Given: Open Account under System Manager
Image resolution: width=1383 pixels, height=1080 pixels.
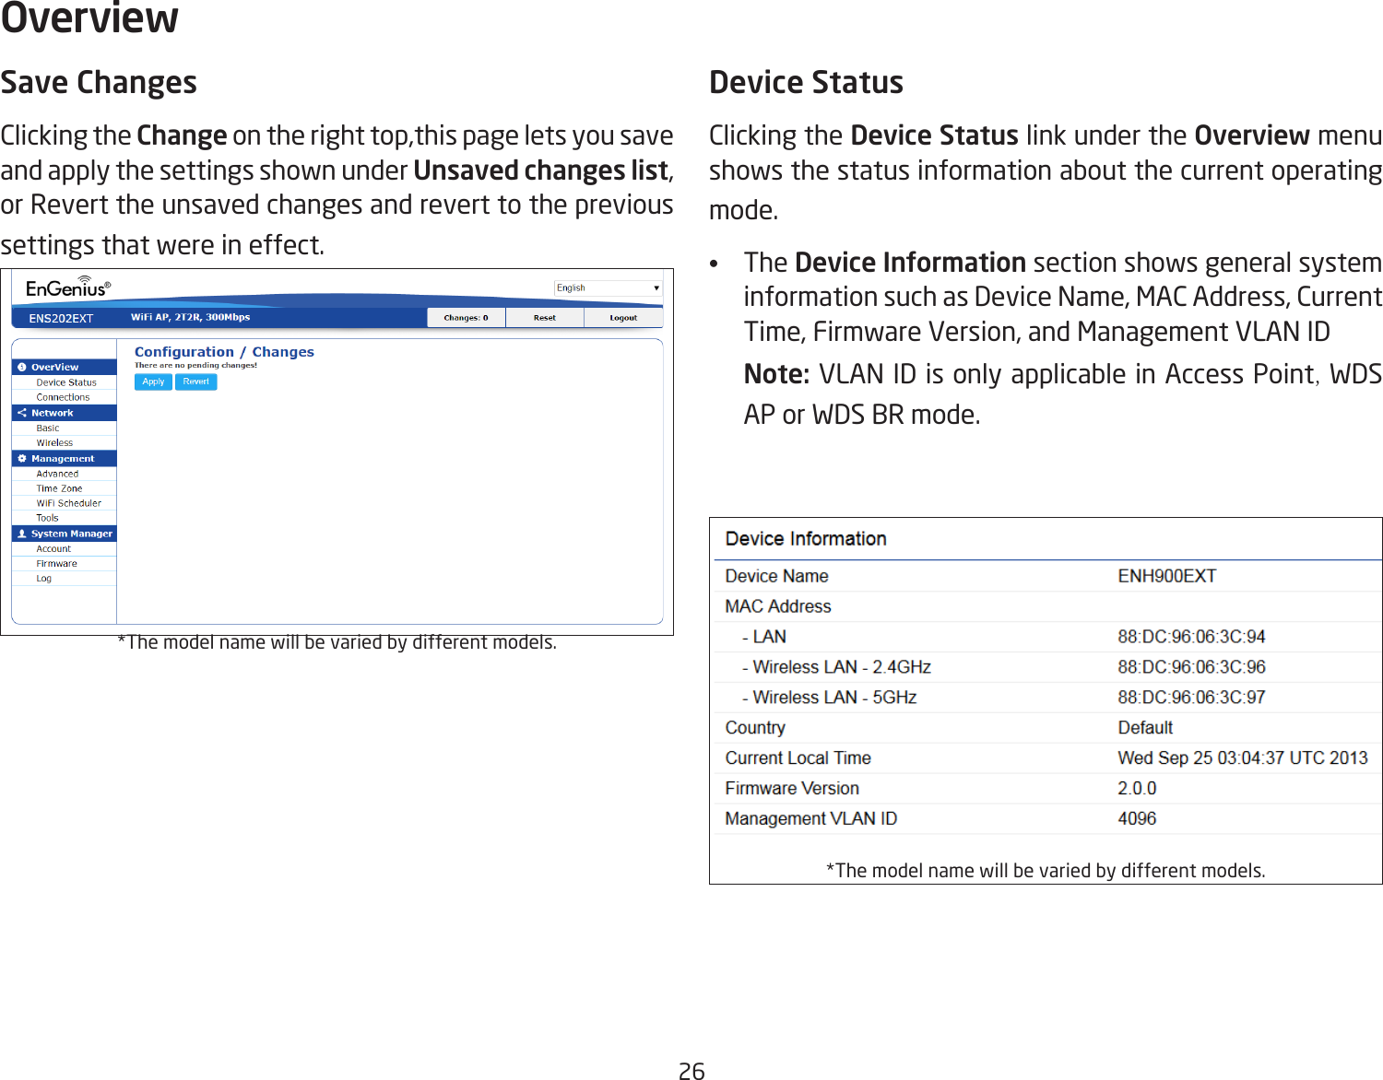Looking at the screenshot, I should (53, 549).
